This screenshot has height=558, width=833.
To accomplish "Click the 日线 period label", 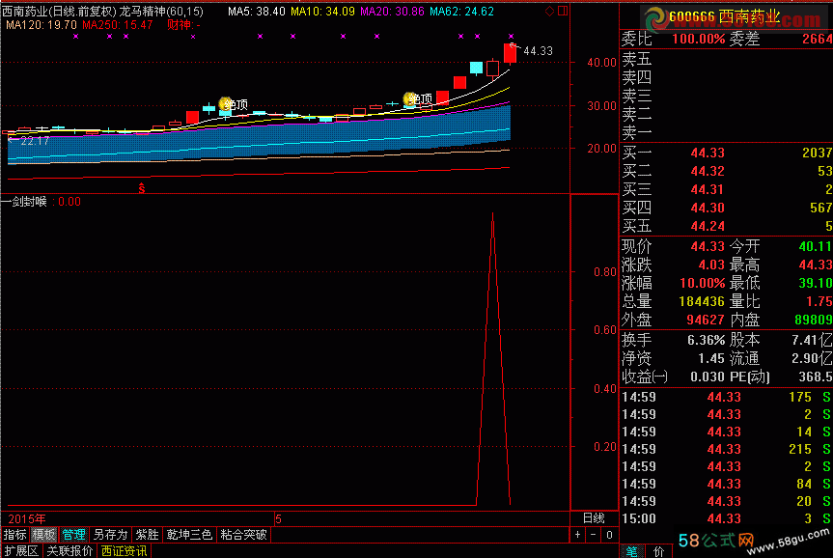I will 594,518.
